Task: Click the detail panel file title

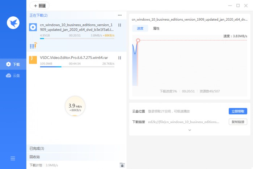Action: (190, 20)
